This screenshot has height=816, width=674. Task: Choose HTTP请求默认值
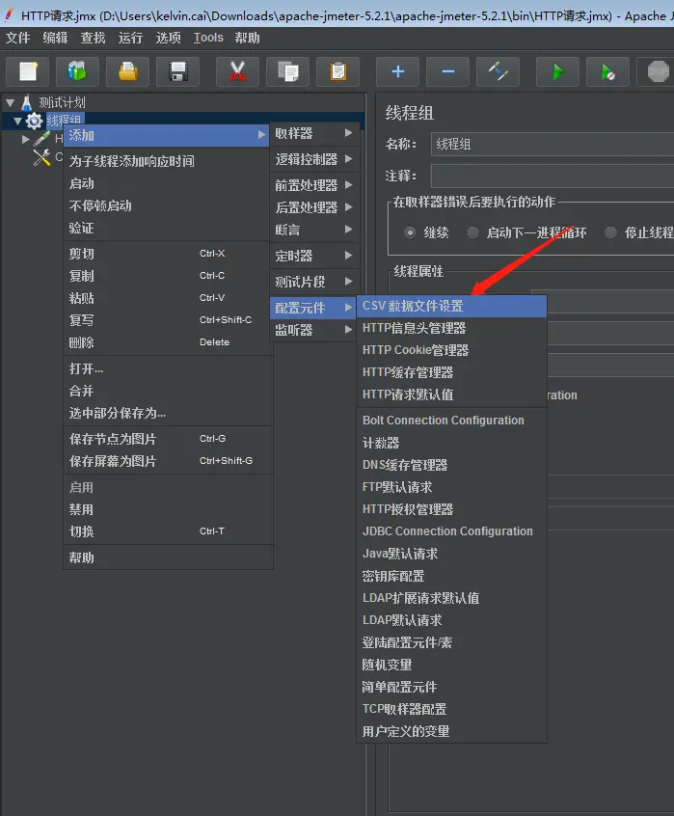[x=451, y=395]
